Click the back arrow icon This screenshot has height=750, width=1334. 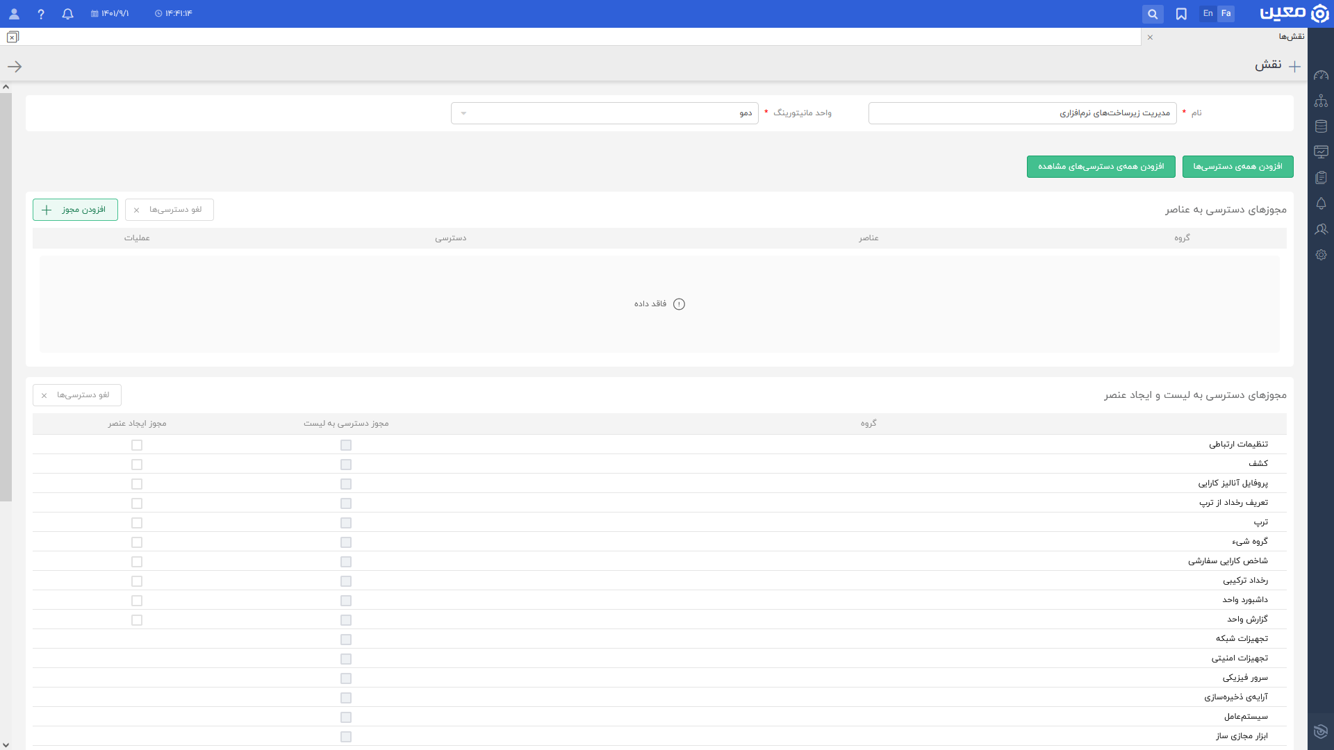[15, 67]
